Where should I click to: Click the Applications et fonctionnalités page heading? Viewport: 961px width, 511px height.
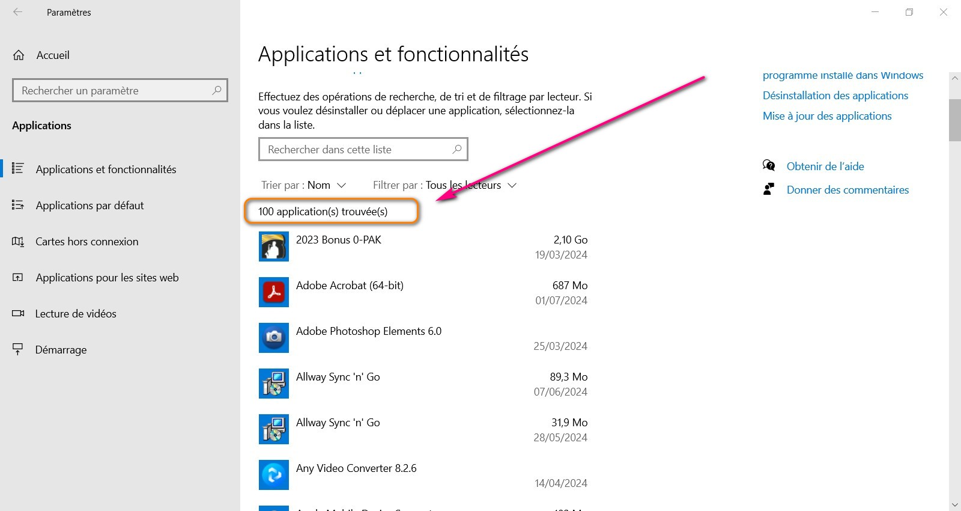393,54
